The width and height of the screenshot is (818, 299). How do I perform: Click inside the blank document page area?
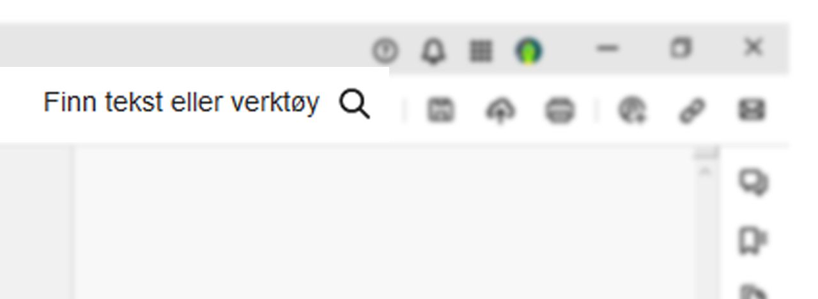(383, 223)
